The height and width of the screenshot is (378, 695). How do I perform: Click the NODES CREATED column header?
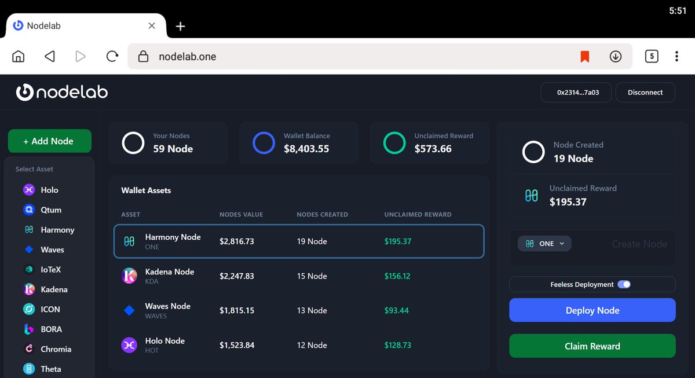[x=323, y=214]
